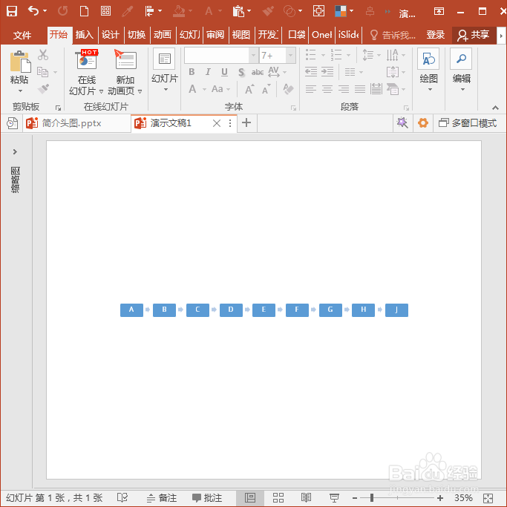Open numbered list style dropdown
Viewport: 507px width, 507px height.
tap(348, 55)
